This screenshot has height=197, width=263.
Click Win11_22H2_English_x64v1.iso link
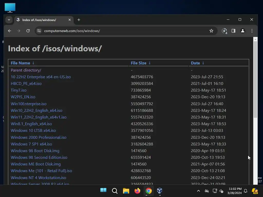39,117
